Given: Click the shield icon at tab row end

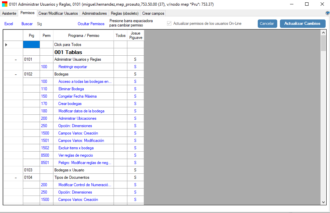Looking at the screenshot, I should (x=327, y=13).
